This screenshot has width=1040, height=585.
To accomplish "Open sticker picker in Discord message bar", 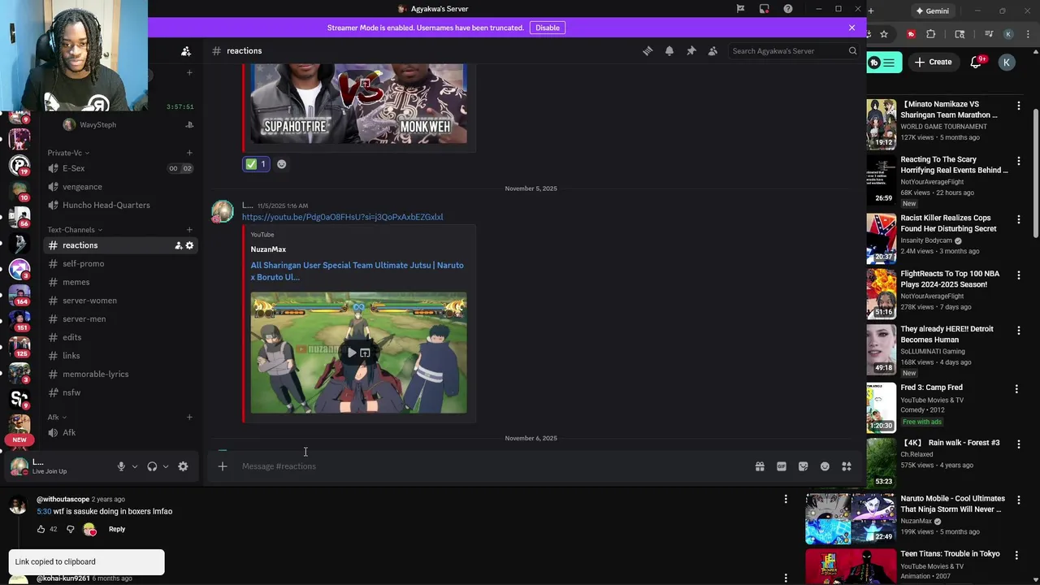I will [803, 466].
